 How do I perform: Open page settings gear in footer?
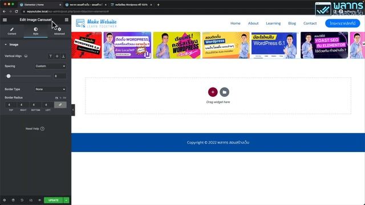pyautogui.click(x=5, y=200)
